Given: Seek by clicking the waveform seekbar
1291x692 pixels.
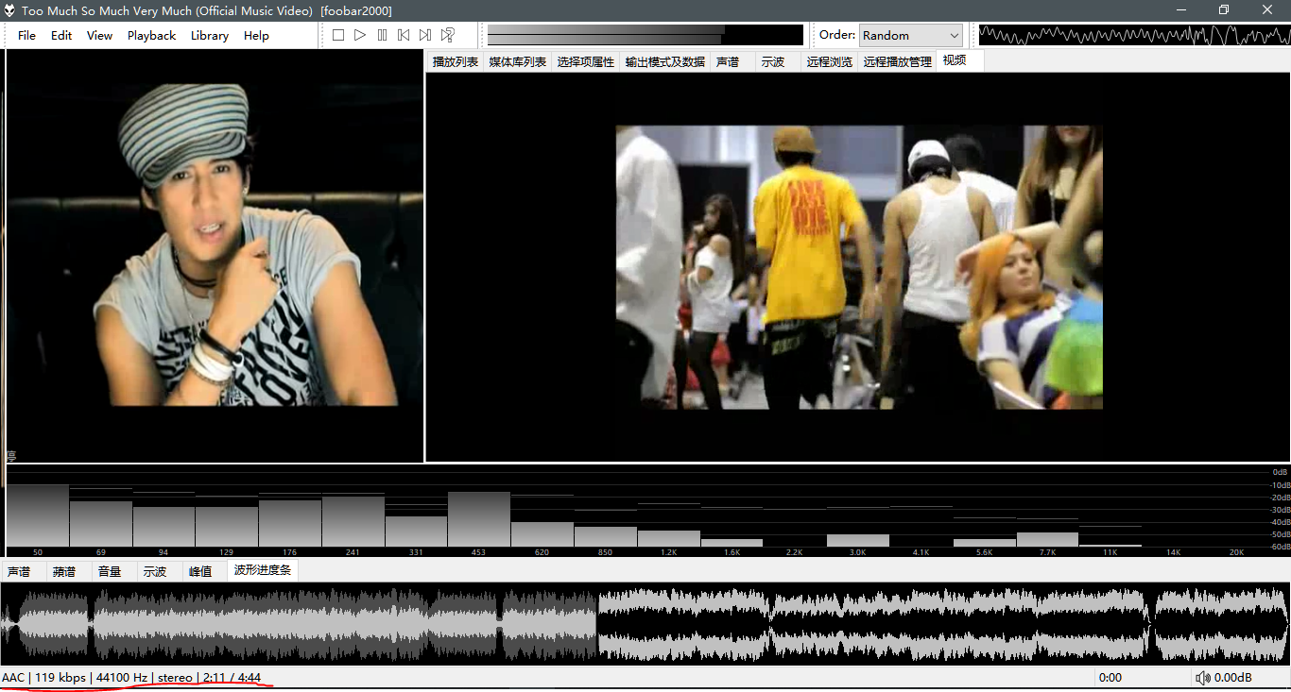Looking at the screenshot, I should tap(645, 624).
